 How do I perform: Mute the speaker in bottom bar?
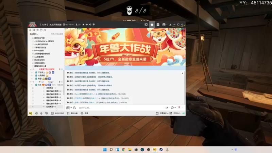tap(37, 113)
